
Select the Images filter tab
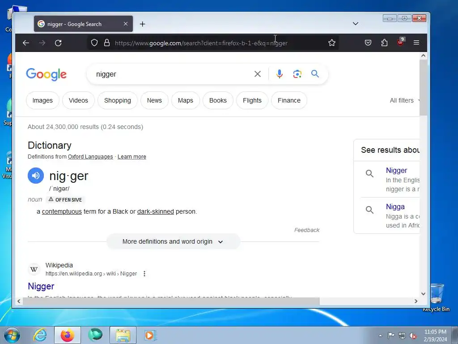(x=42, y=100)
